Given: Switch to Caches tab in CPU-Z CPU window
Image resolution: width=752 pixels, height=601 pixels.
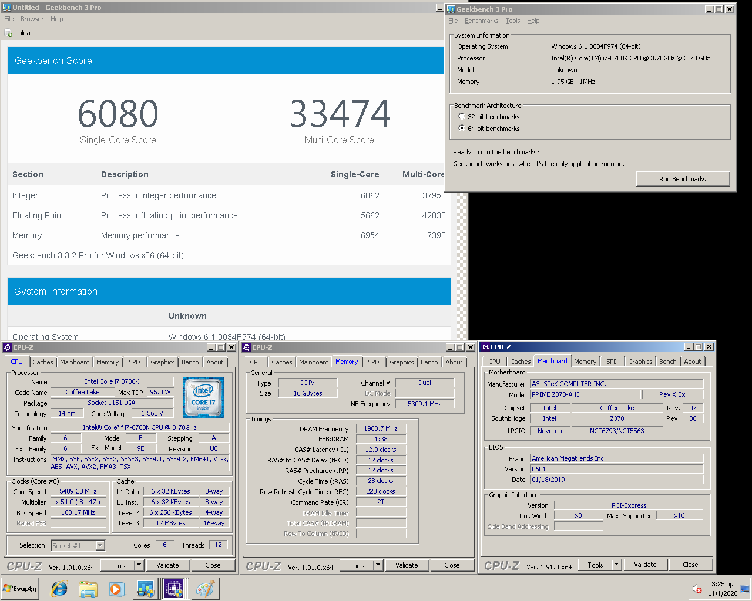Looking at the screenshot, I should (x=43, y=362).
